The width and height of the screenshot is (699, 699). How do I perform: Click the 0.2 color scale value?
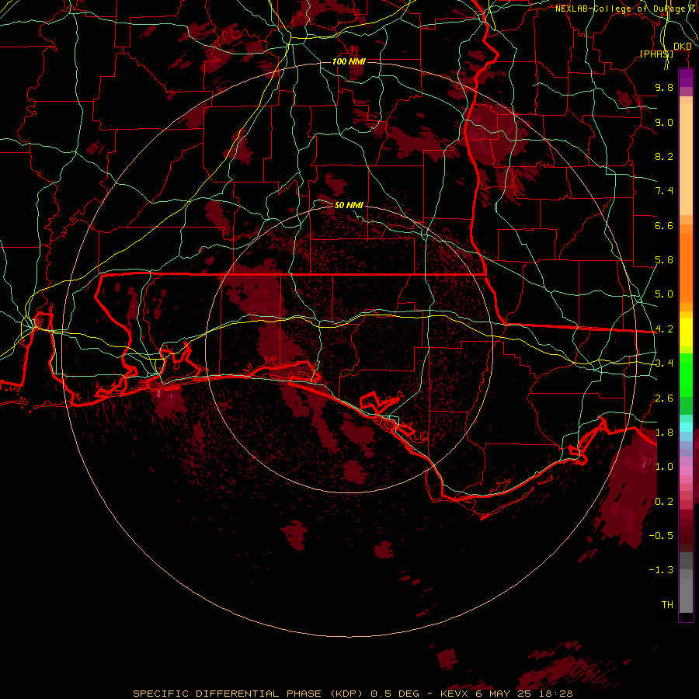coord(664,502)
